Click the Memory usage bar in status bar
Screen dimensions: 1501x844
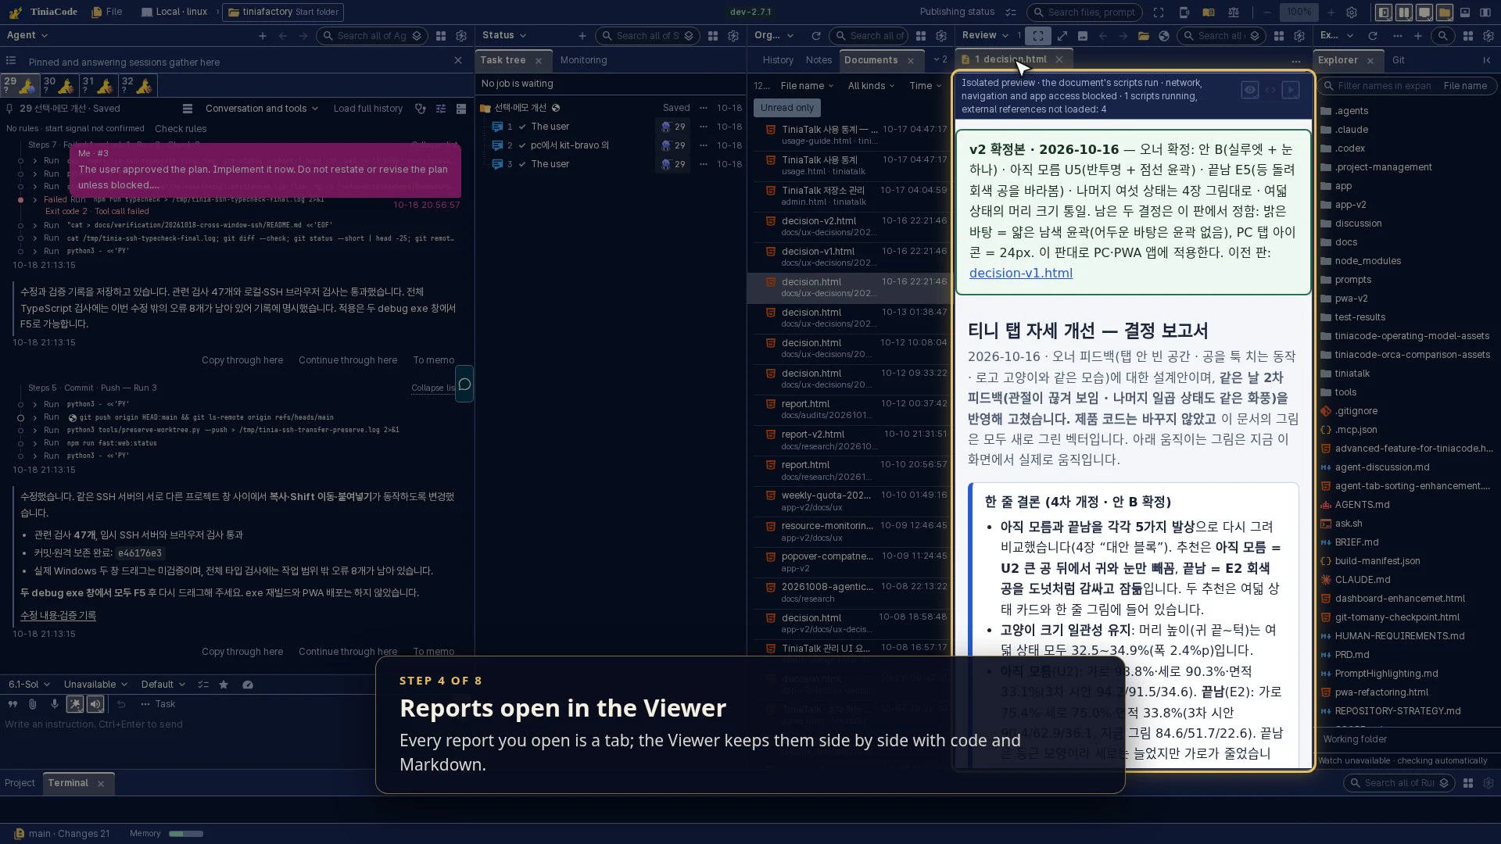(186, 834)
